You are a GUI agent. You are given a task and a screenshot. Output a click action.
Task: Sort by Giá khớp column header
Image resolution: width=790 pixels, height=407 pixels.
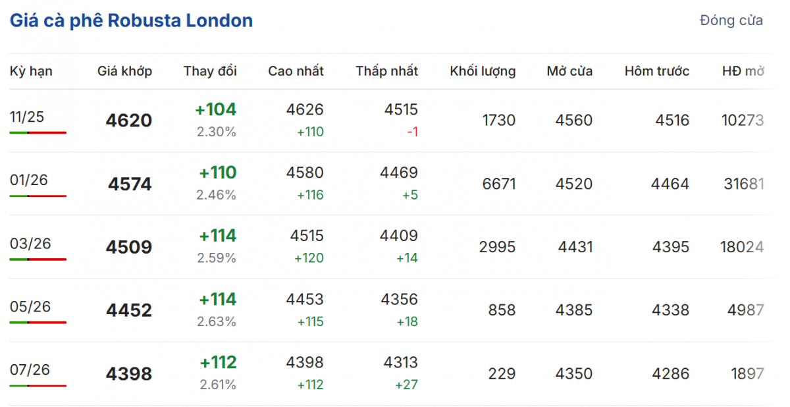tap(124, 71)
